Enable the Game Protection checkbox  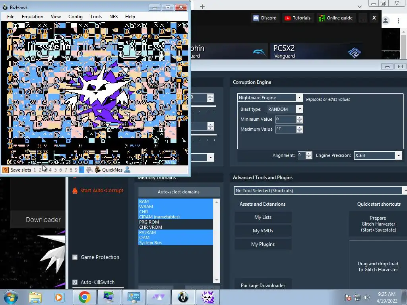click(x=75, y=257)
